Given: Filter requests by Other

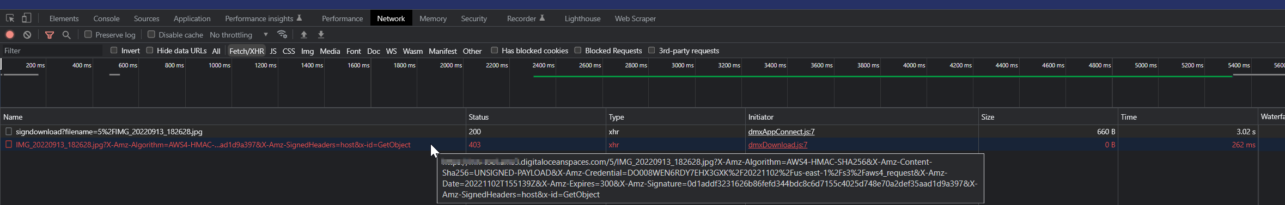Looking at the screenshot, I should coord(472,51).
